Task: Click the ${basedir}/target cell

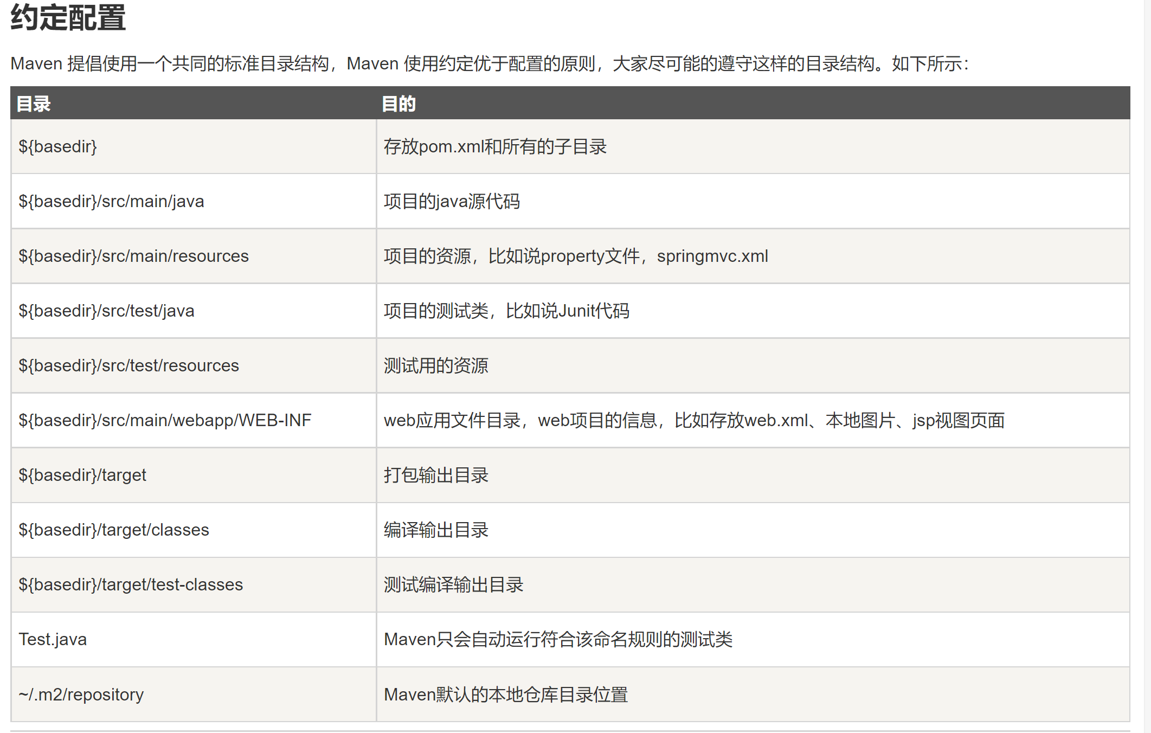Action: (82, 475)
